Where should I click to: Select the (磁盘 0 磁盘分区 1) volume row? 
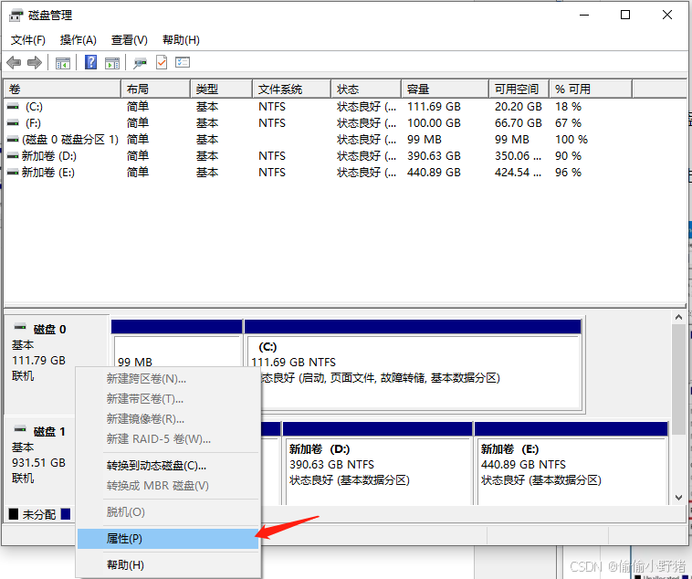click(x=318, y=140)
